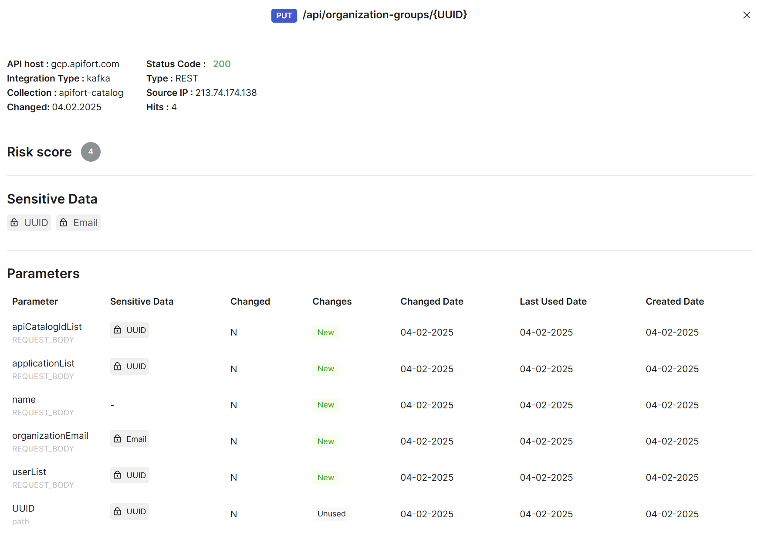Click the Sensitive Data column header
Image resolution: width=757 pixels, height=543 pixels.
click(x=142, y=302)
